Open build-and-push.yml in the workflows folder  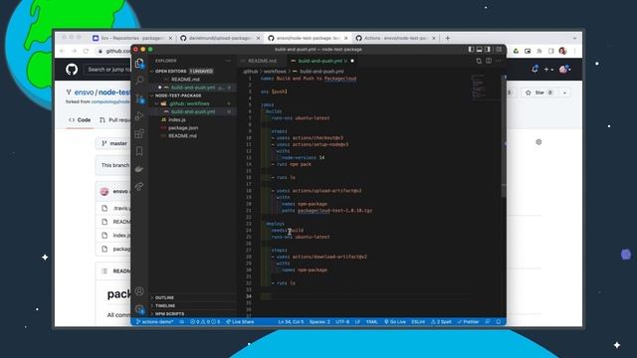coord(193,111)
